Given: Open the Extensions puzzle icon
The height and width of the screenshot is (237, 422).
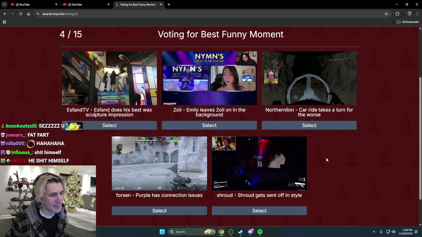Looking at the screenshot, I should [x=397, y=14].
